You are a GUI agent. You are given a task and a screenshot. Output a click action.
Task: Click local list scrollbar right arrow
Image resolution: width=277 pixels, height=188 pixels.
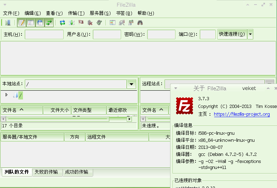[x=130, y=119]
